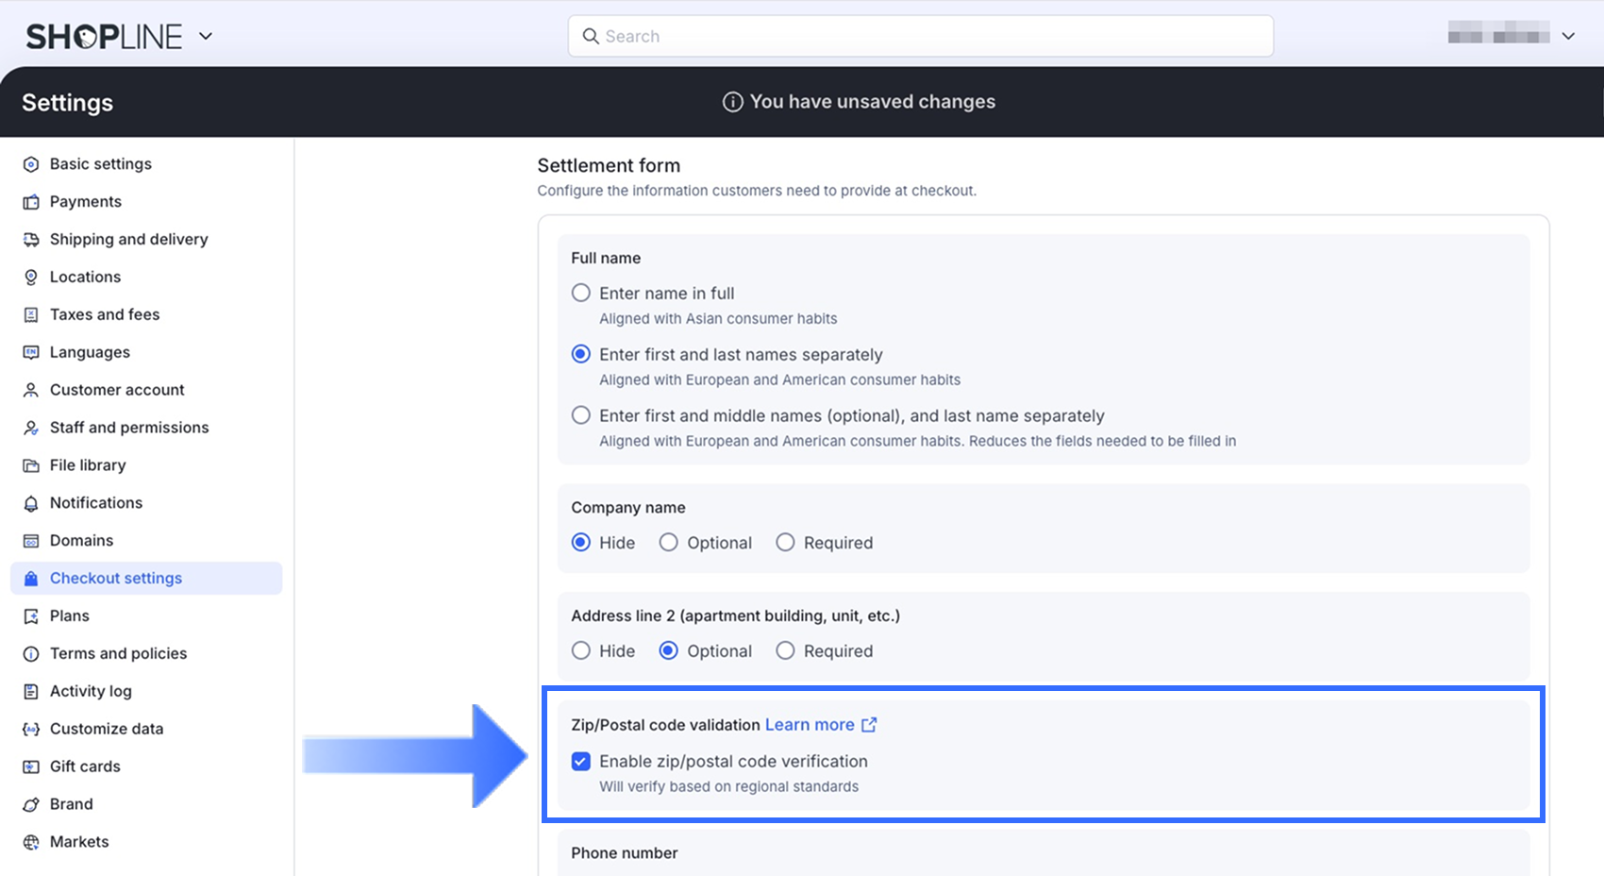Viewport: 1604px width, 876px height.
Task: Disable zip/postal code verification checkbox
Action: point(581,762)
